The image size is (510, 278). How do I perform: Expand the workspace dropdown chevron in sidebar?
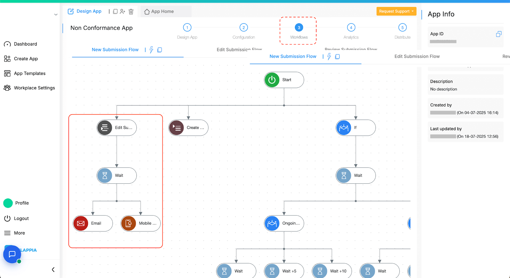point(56,15)
